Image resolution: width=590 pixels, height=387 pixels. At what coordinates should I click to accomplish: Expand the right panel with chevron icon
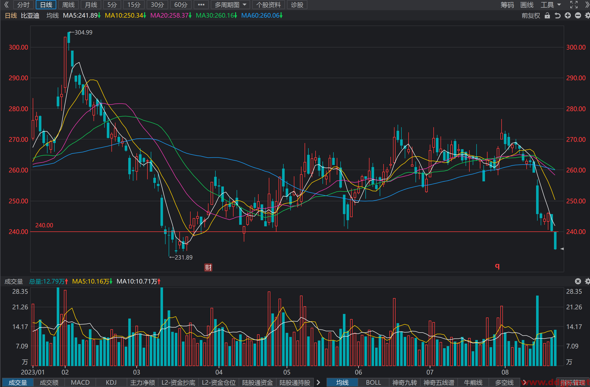[x=587, y=5]
